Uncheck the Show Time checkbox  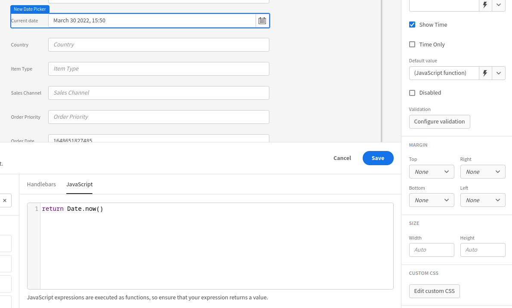pyautogui.click(x=412, y=25)
